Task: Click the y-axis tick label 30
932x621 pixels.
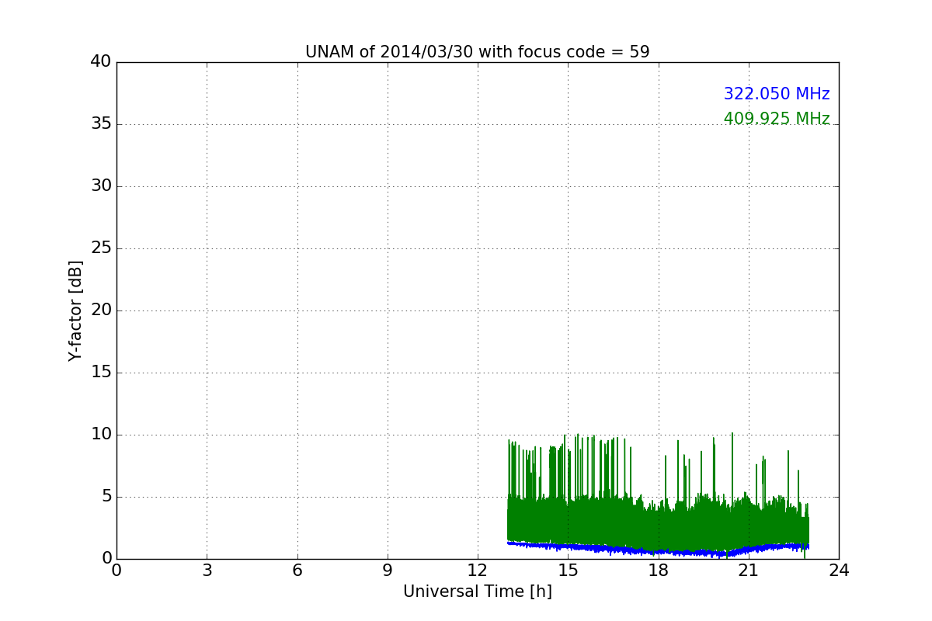Action: pyautogui.click(x=101, y=186)
